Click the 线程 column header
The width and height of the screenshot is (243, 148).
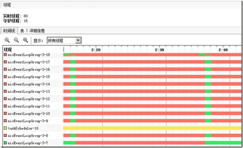[8, 49]
